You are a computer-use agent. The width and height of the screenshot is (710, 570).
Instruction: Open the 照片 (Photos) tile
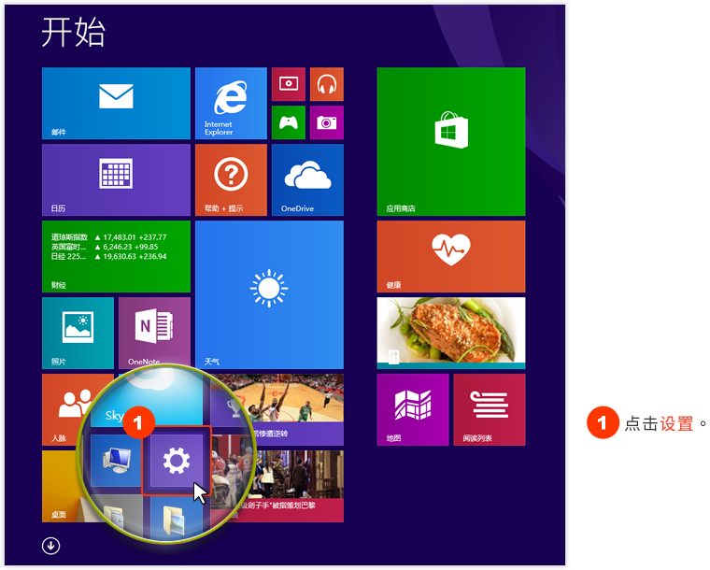coord(78,333)
